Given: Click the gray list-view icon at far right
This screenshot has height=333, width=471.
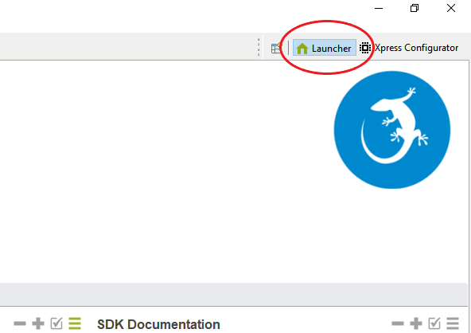Looking at the screenshot, I should (x=453, y=323).
